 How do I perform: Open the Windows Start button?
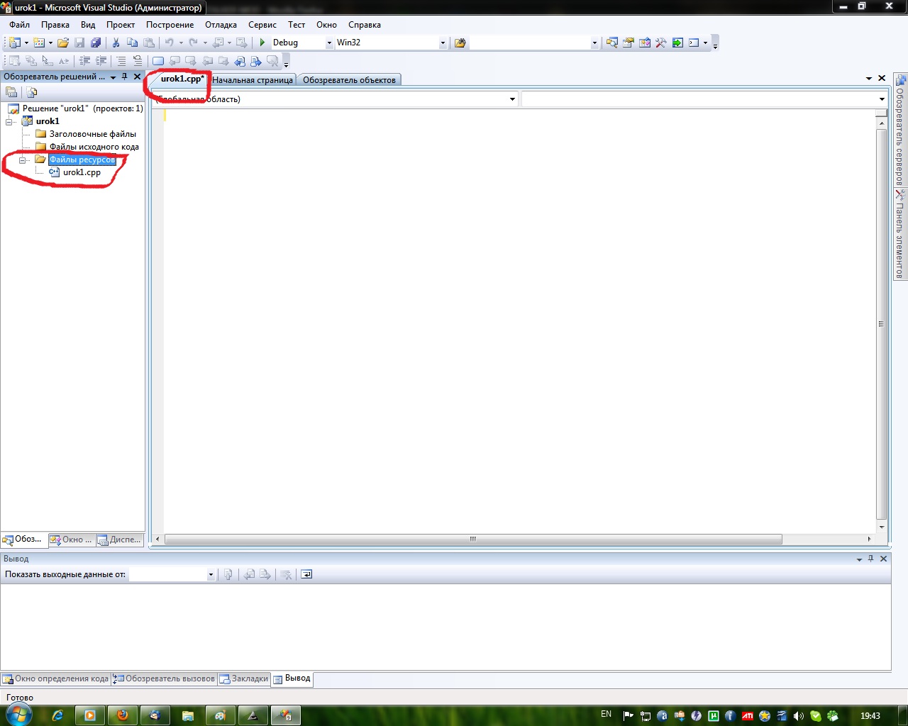pos(18,715)
